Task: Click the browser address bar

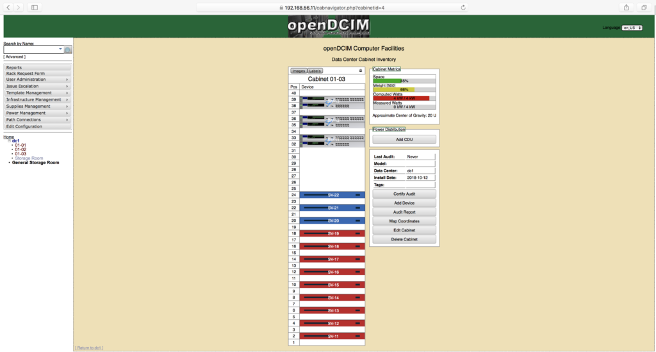Action: click(332, 8)
